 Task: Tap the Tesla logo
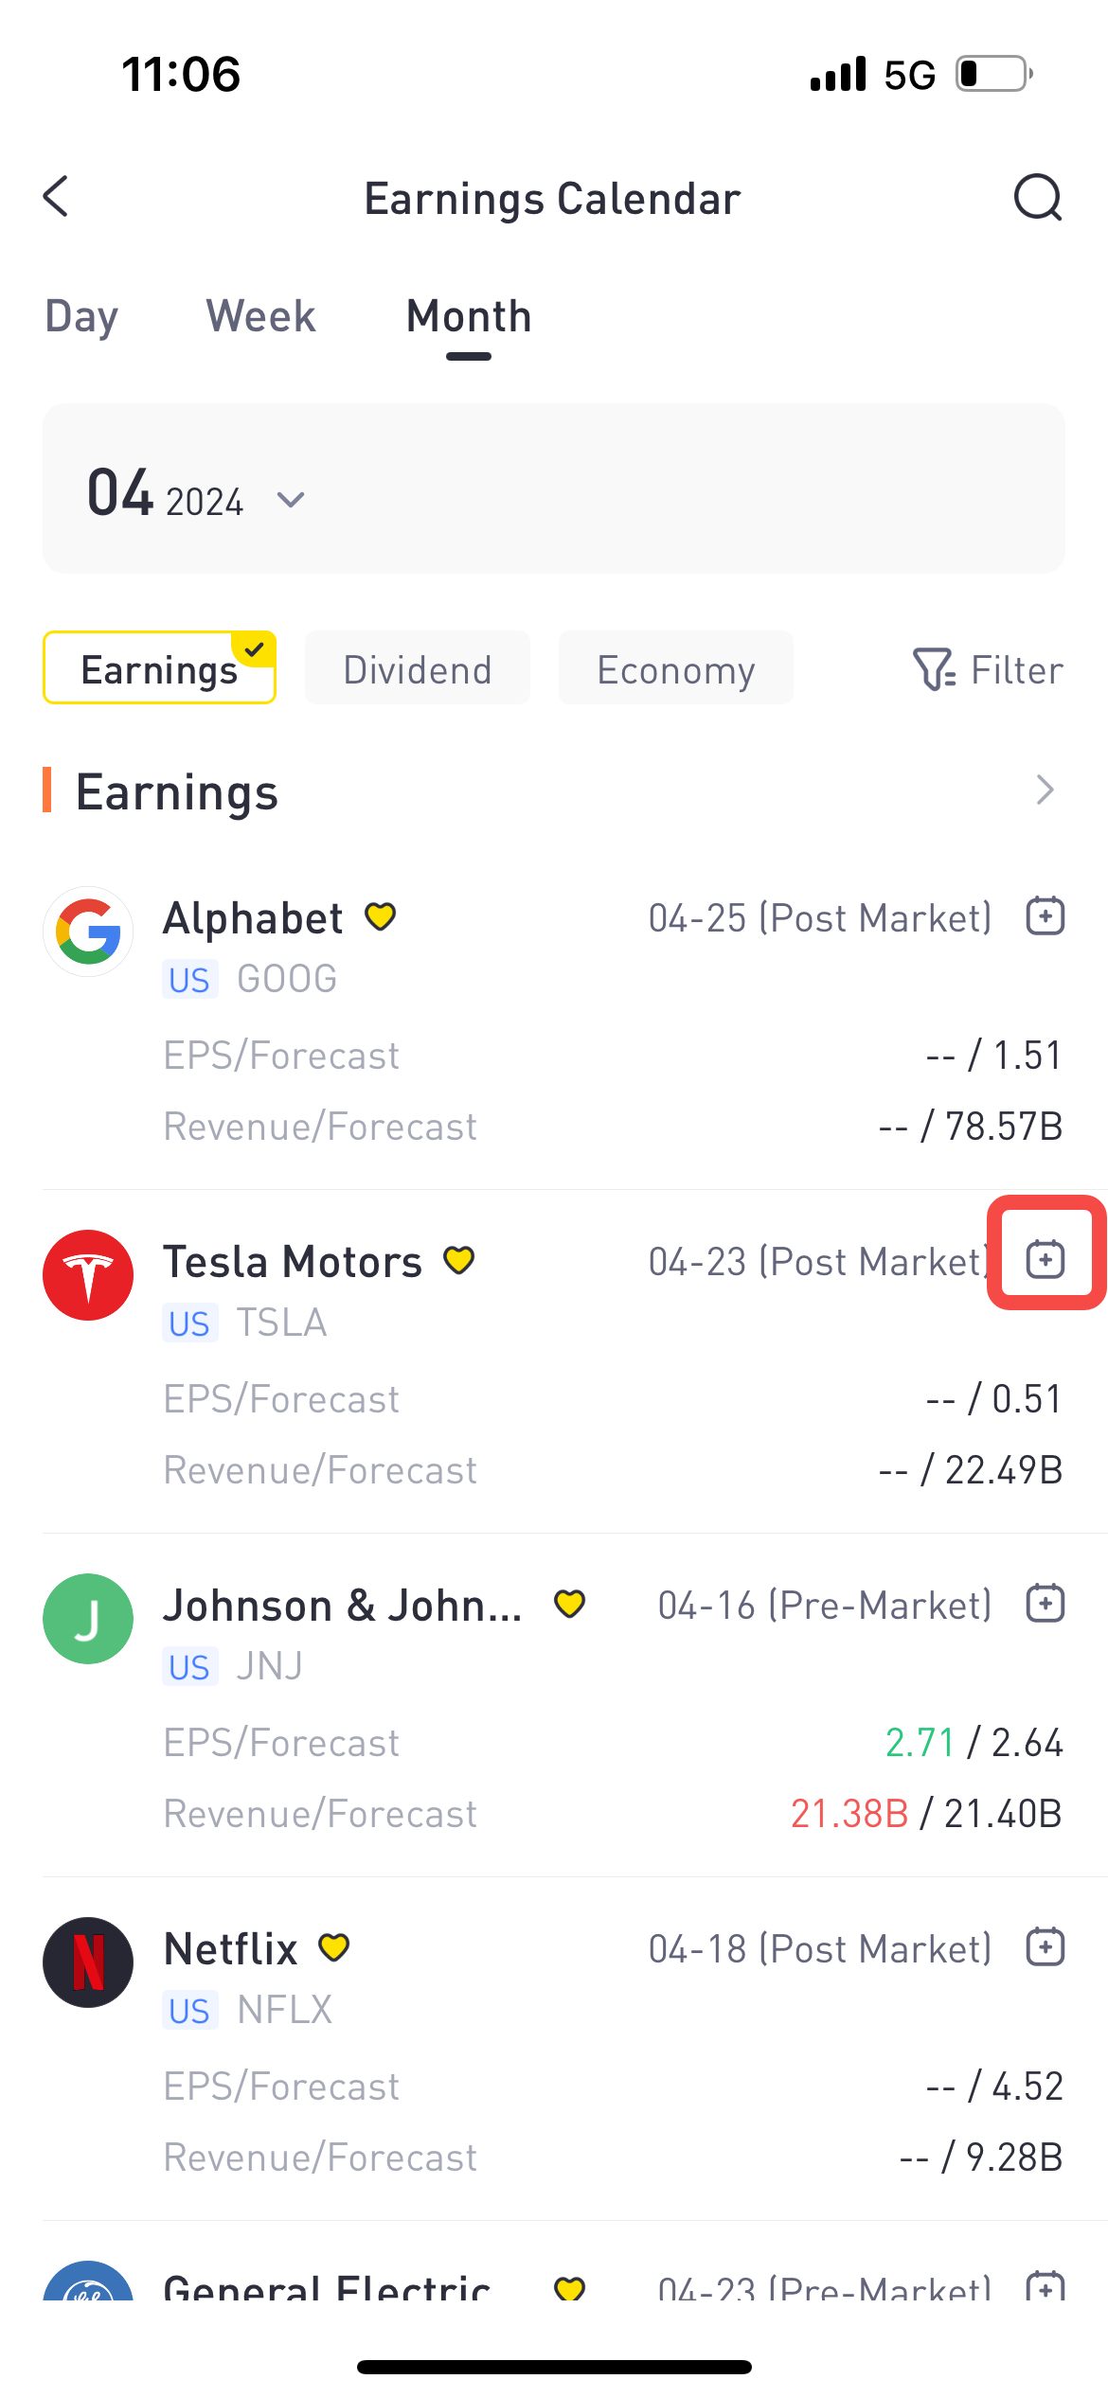coord(88,1275)
